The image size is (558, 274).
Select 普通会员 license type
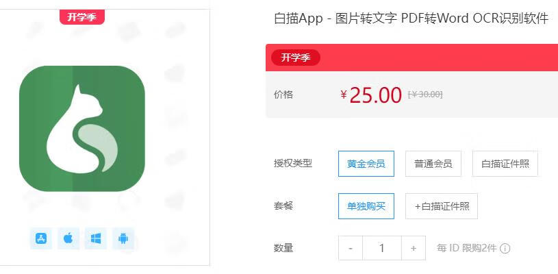tap(433, 164)
